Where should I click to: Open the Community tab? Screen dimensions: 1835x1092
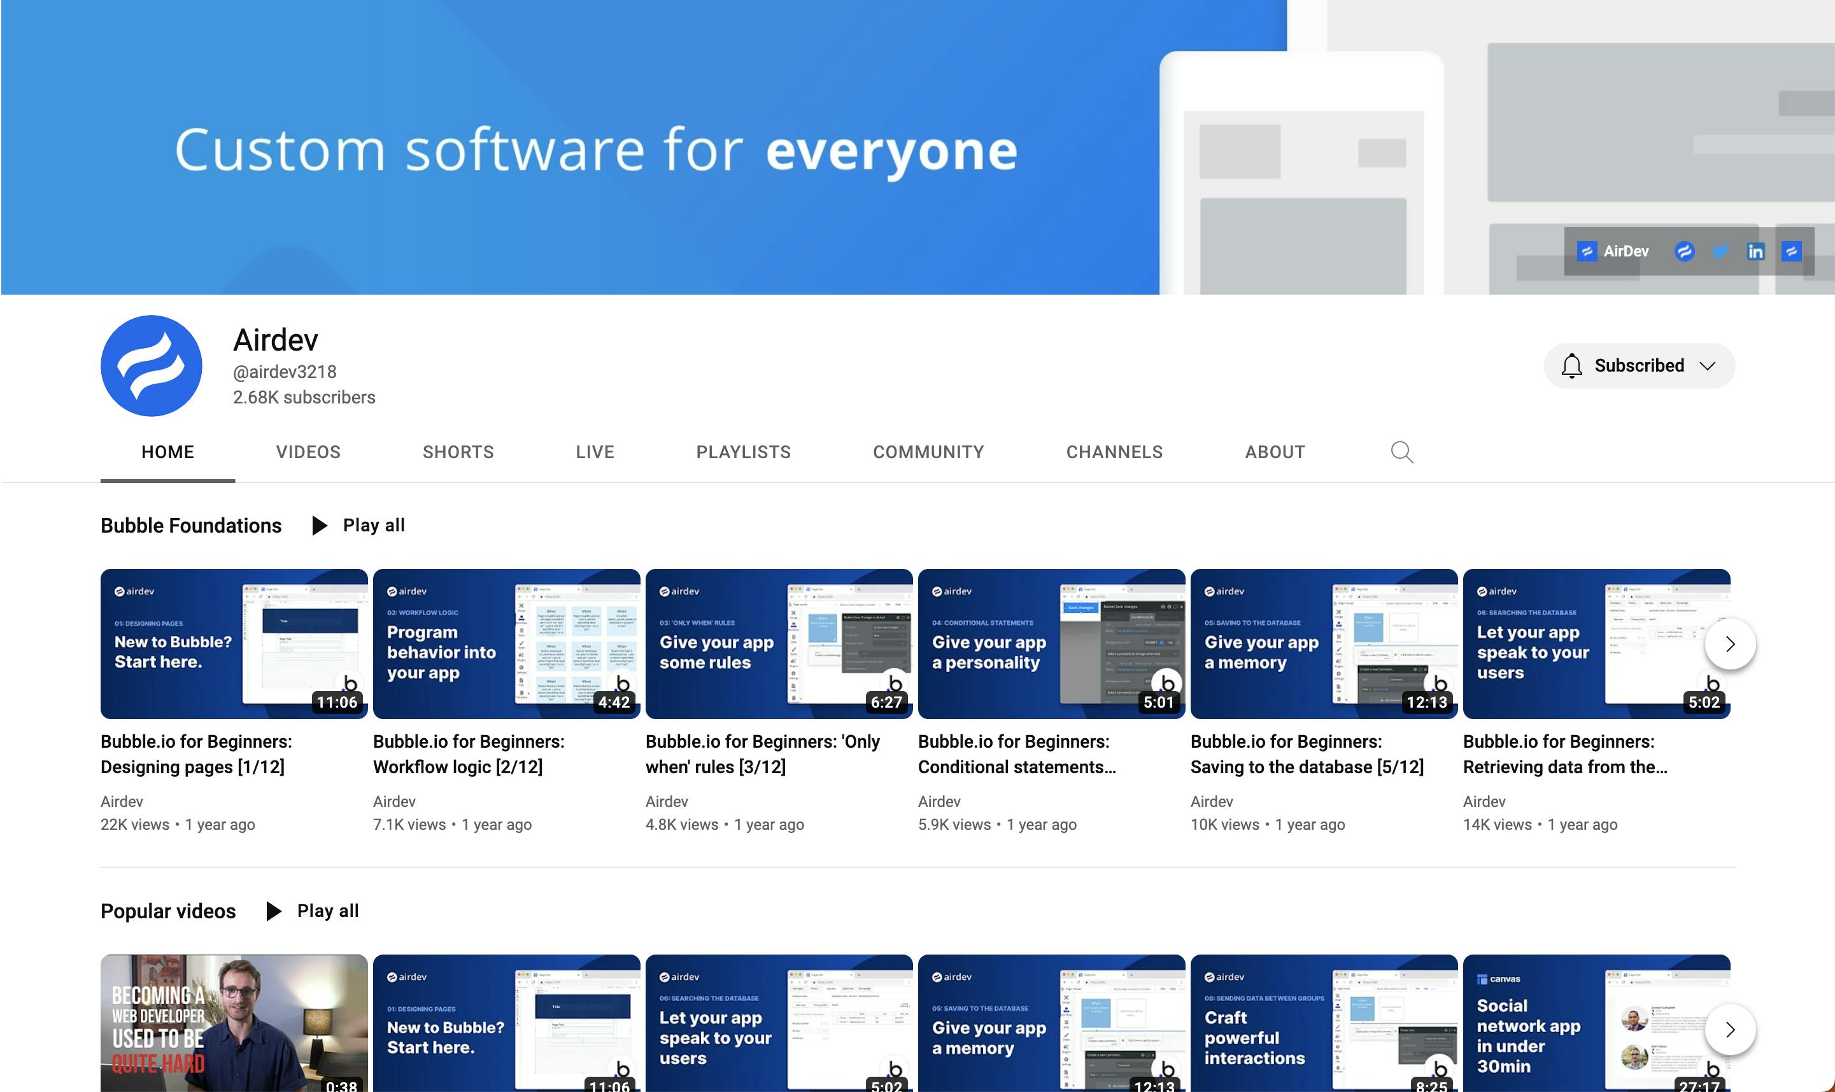coord(928,452)
